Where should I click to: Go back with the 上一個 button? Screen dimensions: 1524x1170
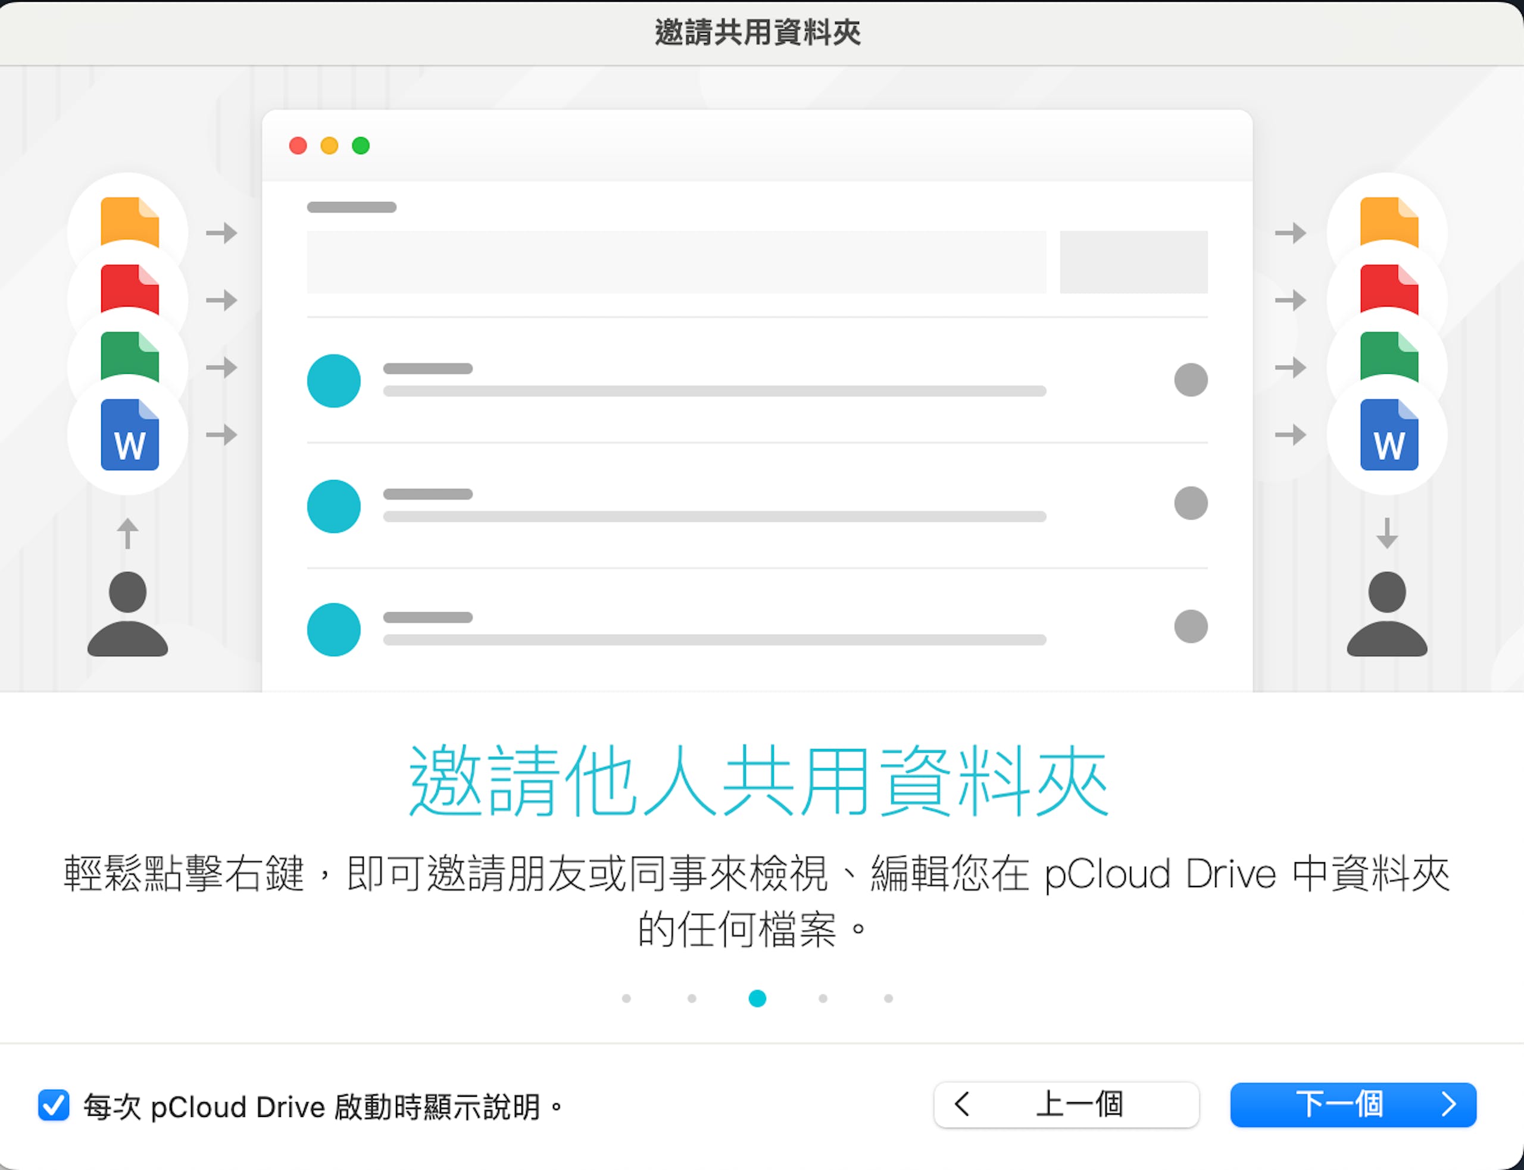tap(1066, 1105)
